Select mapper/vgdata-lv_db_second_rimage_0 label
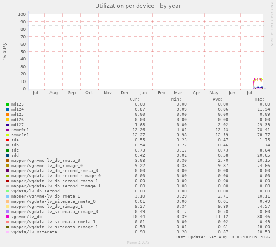Image resolution: width=276 pixels, height=247 pixels. (x=56, y=176)
